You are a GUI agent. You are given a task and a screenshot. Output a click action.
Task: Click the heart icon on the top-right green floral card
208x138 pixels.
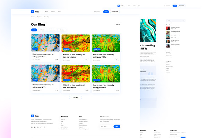pos(116,60)
